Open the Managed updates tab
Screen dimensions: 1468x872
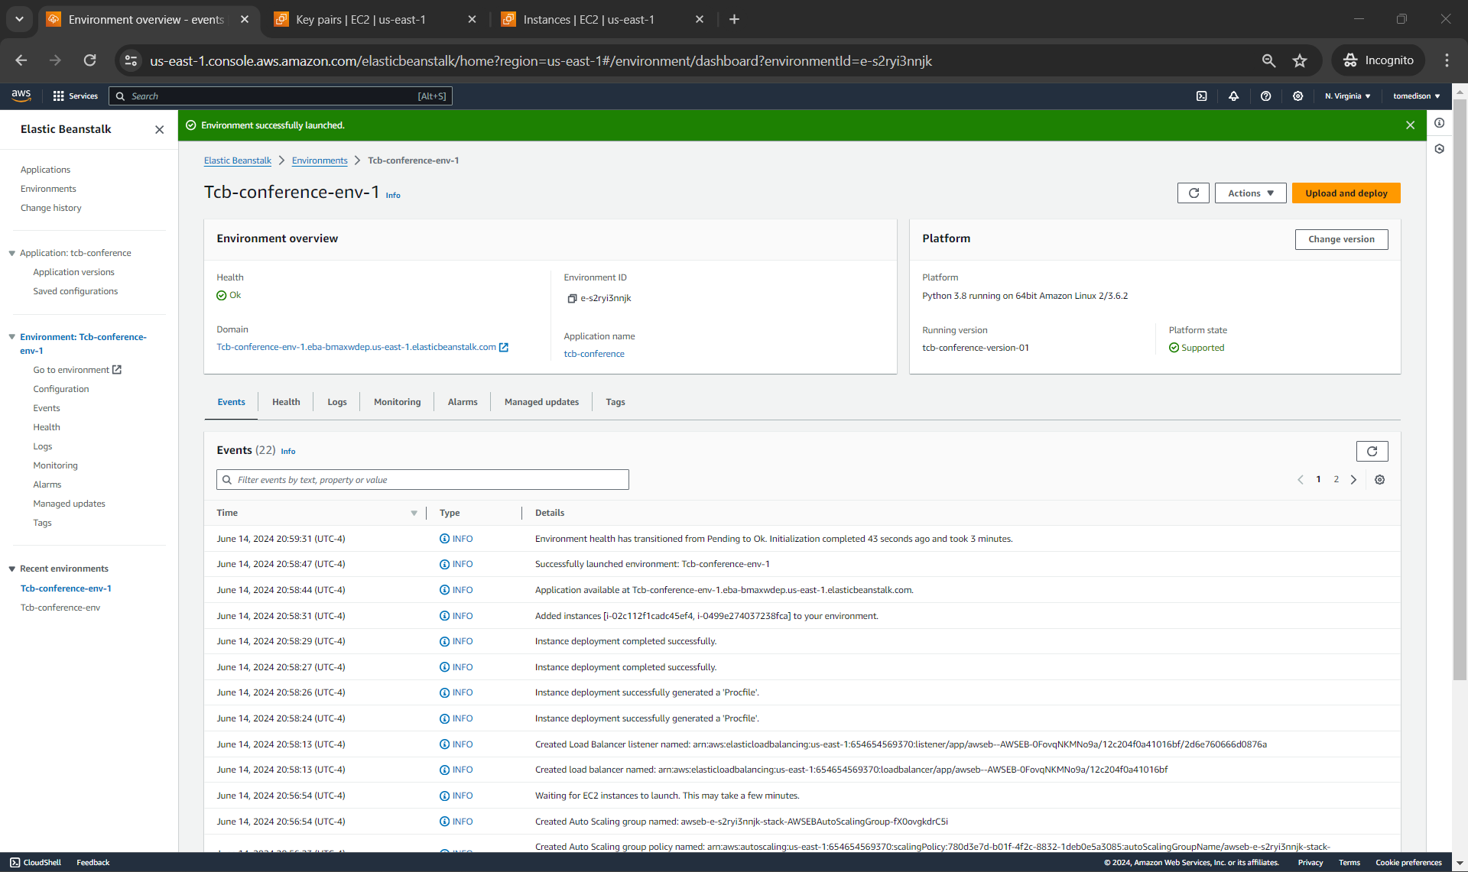click(541, 402)
